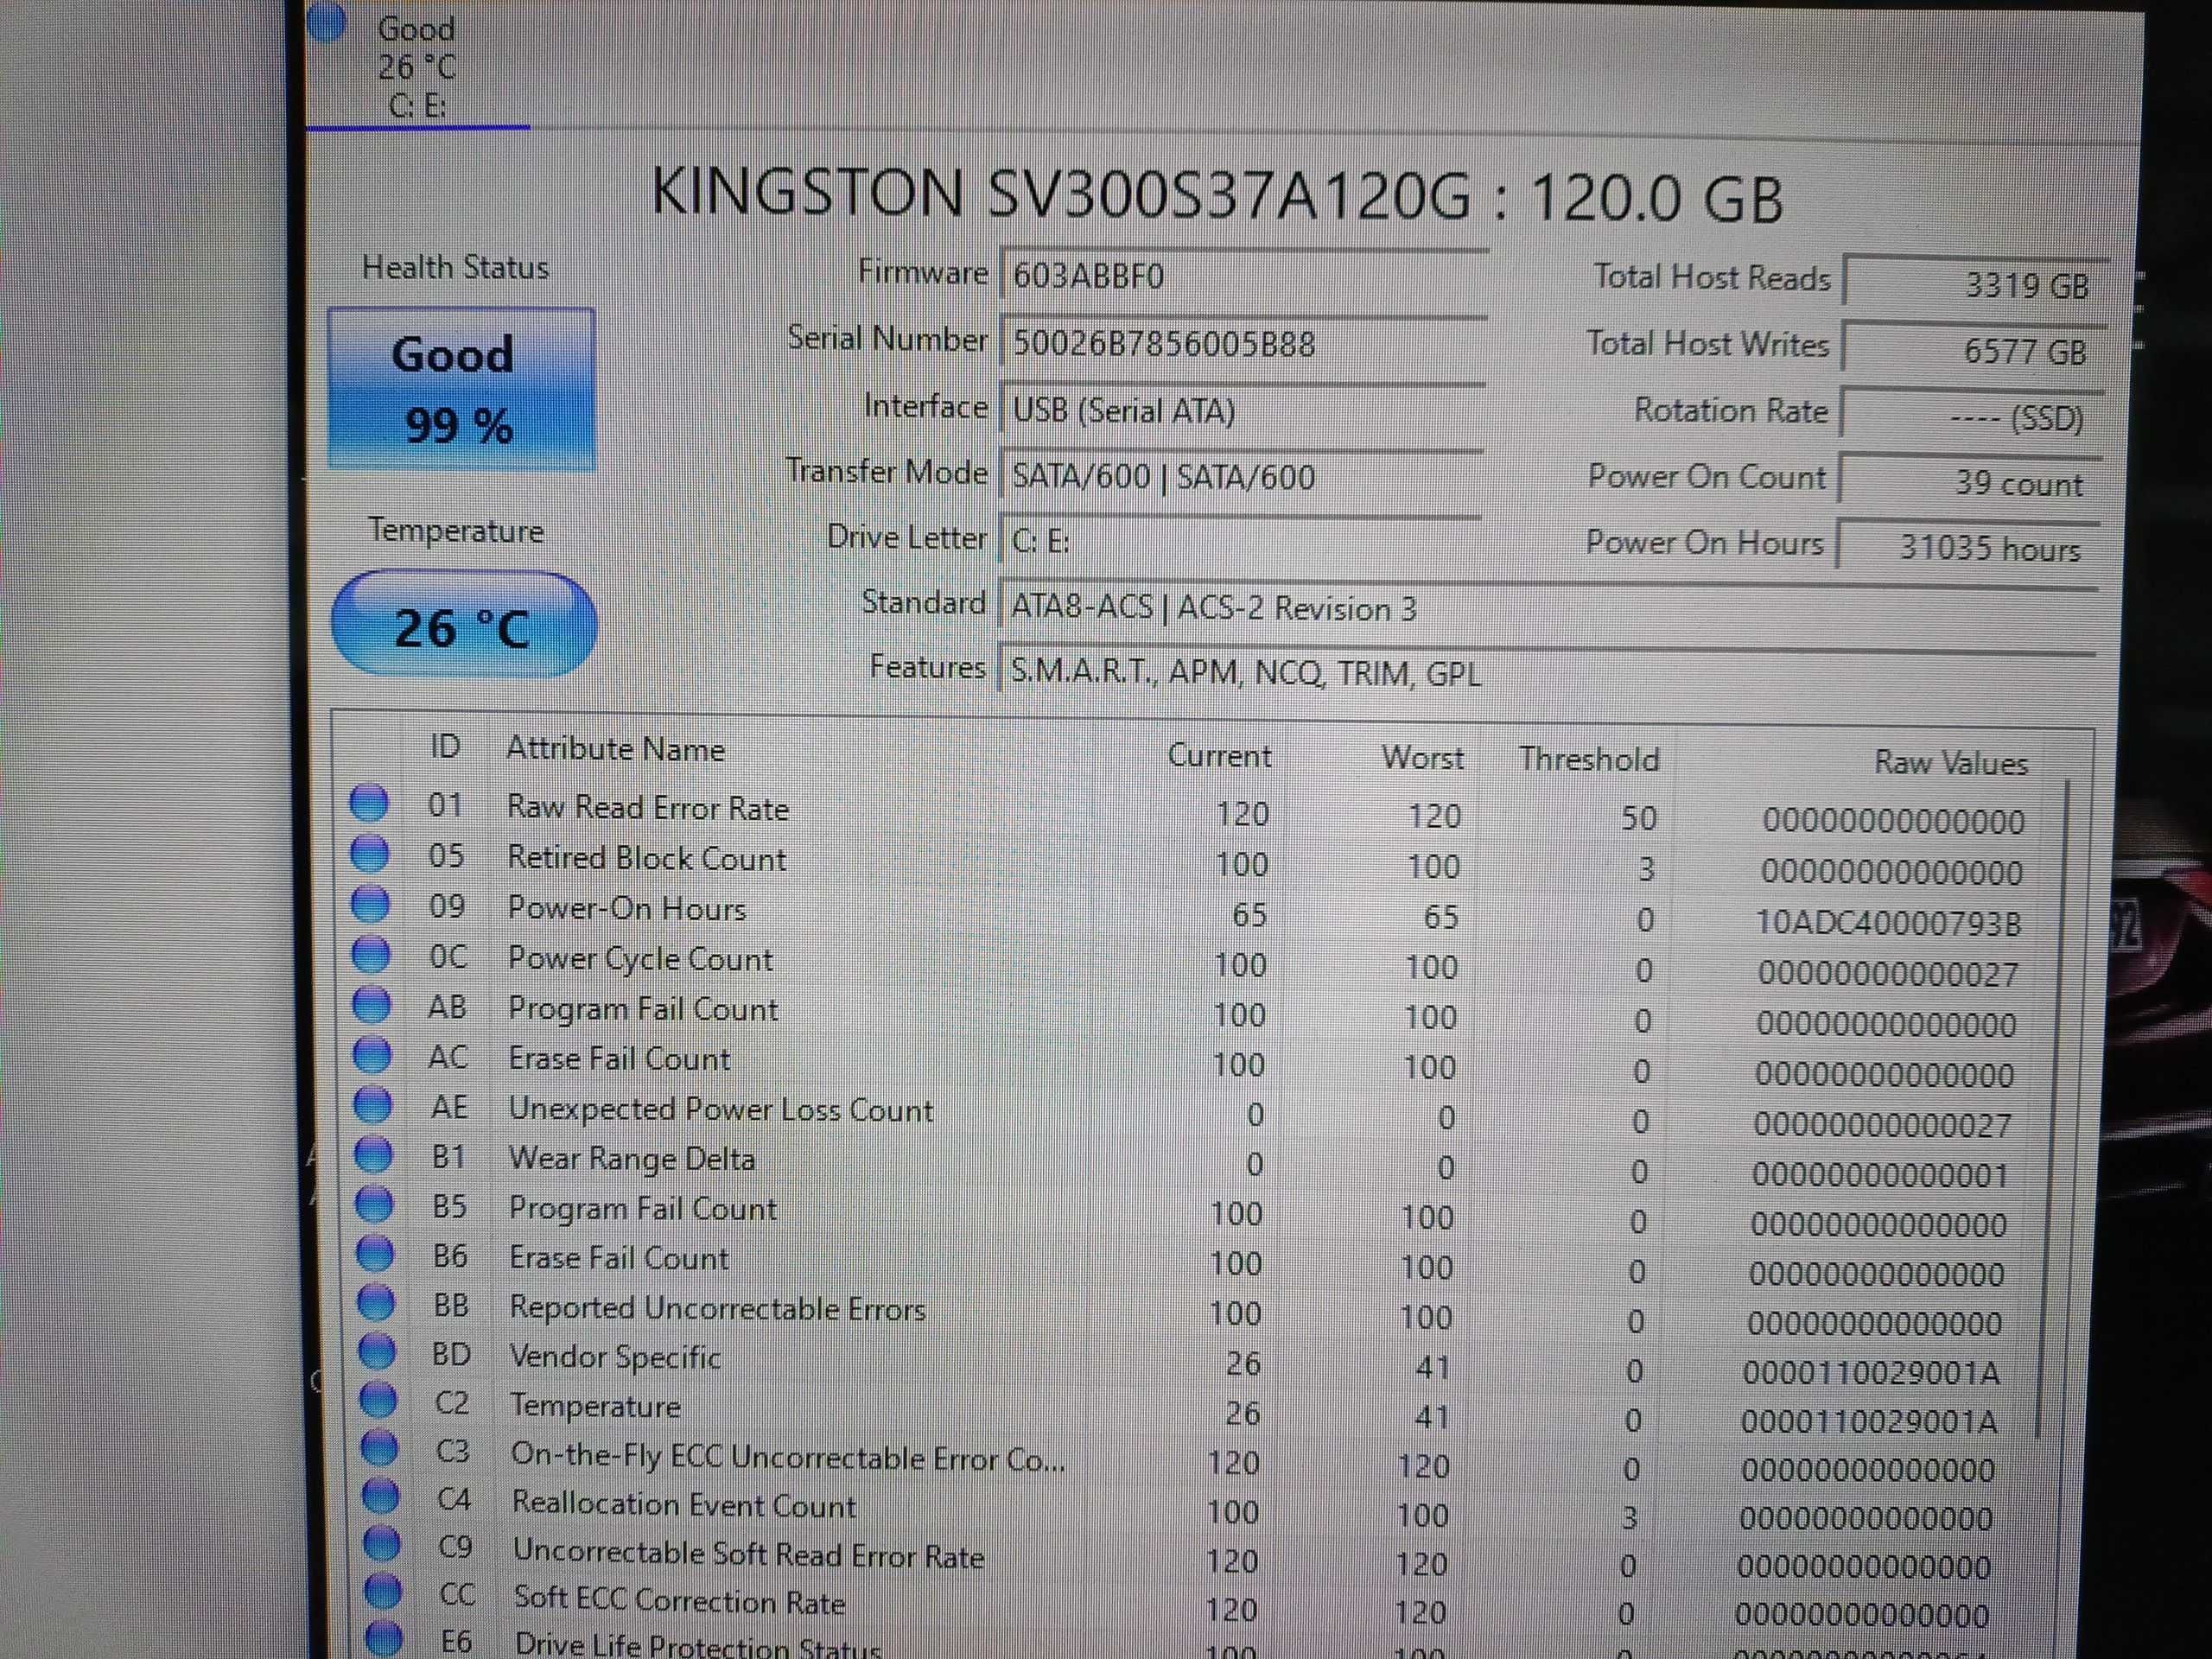
Task: Click status circle for B6 Erase Fail Count
Action: 376,1252
